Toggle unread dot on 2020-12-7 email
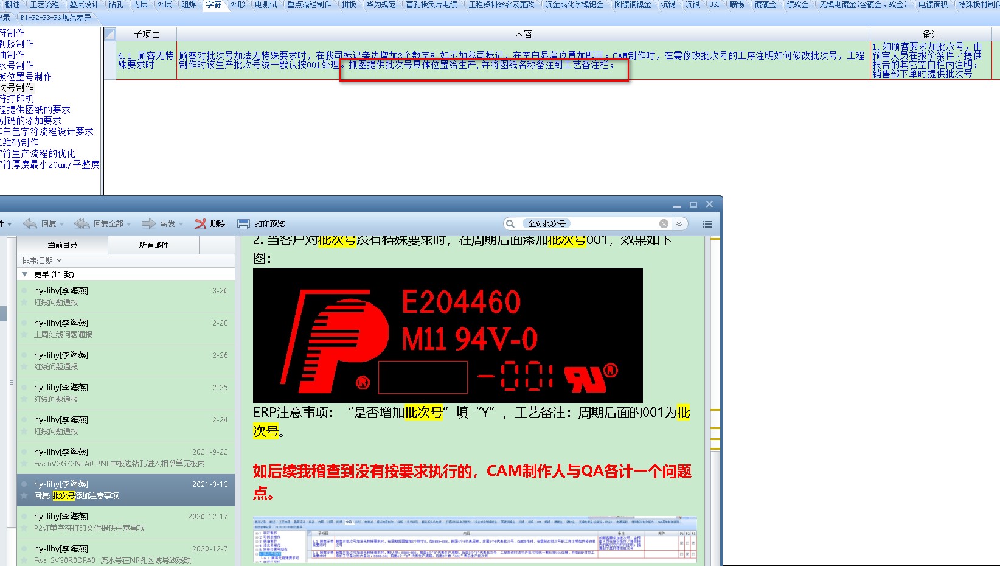This screenshot has height=566, width=1000. tap(24, 549)
